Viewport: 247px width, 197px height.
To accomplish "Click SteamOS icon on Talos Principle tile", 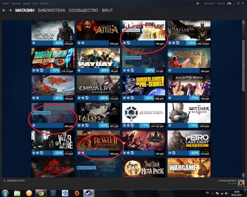I will click(x=87, y=125).
